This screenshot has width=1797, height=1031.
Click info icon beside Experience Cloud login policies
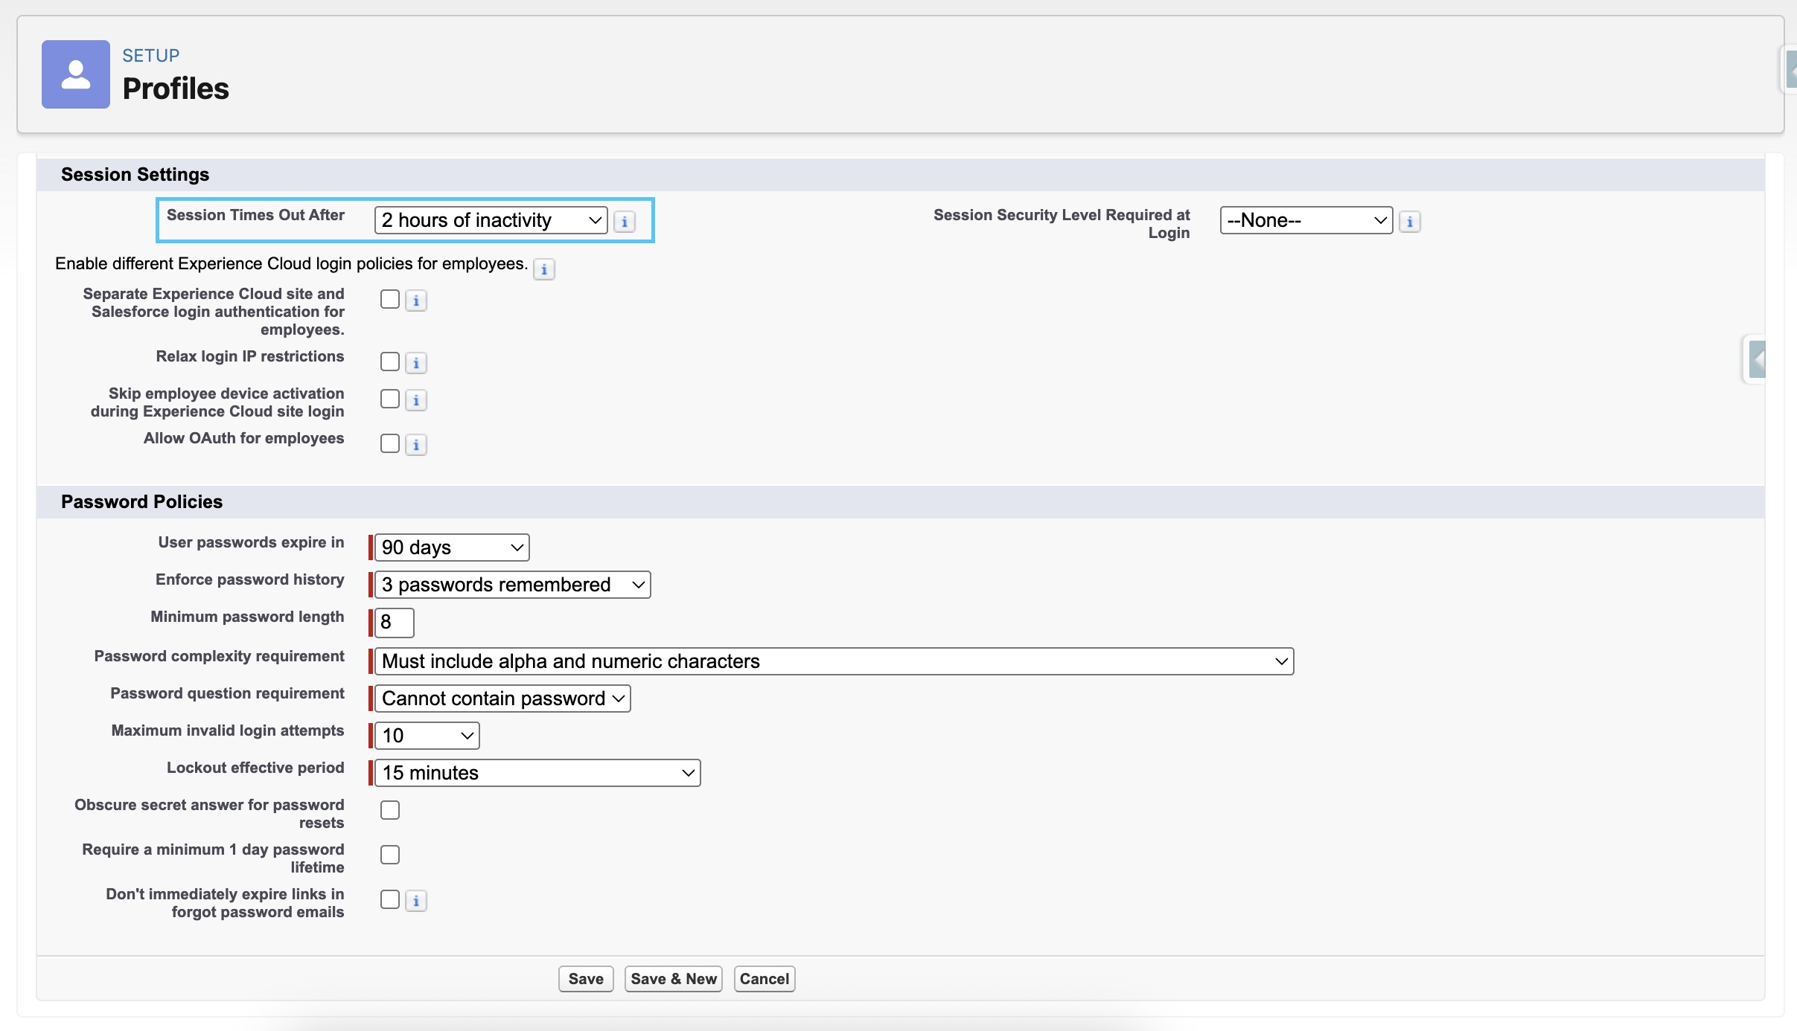point(544,269)
